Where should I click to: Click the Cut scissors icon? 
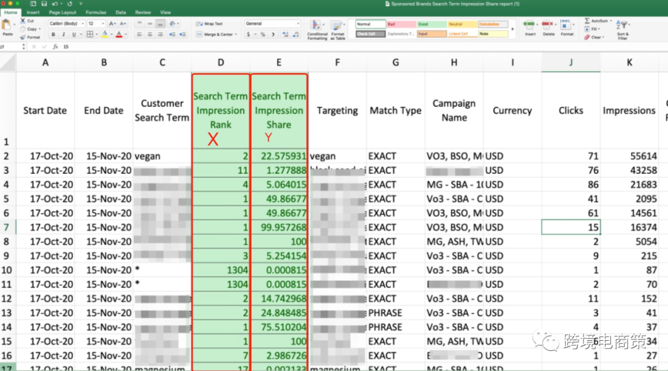point(23,21)
